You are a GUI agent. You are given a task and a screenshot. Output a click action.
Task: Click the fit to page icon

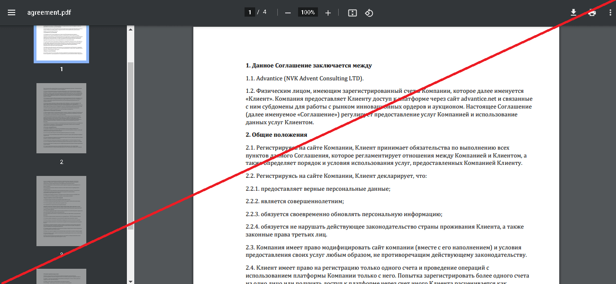353,12
